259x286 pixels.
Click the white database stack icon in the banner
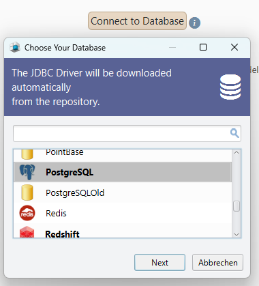pyautogui.click(x=230, y=87)
